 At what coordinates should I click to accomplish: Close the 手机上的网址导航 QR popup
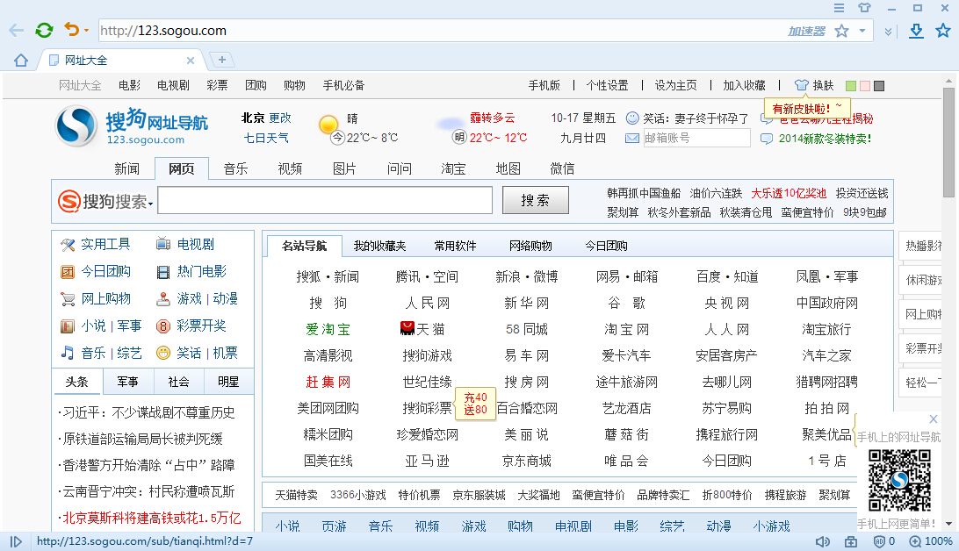[934, 419]
